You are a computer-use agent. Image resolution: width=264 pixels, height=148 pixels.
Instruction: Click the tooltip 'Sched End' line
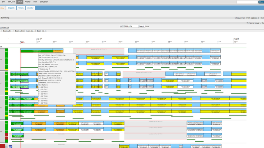coord(50,83)
